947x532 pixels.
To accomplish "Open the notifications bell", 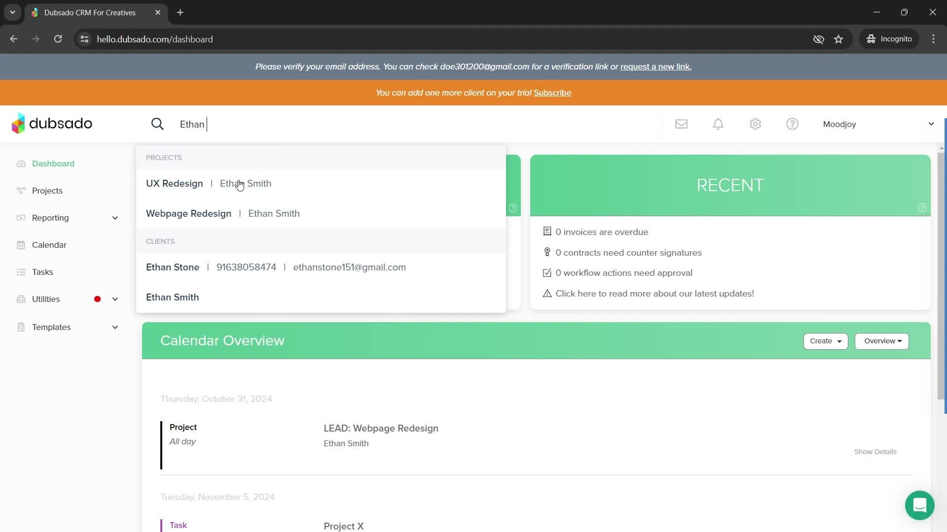I will pyautogui.click(x=718, y=124).
